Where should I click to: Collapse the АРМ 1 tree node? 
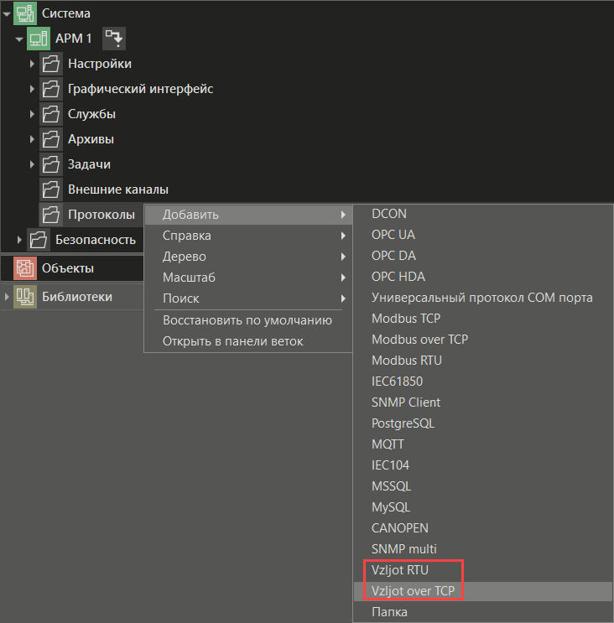point(19,39)
